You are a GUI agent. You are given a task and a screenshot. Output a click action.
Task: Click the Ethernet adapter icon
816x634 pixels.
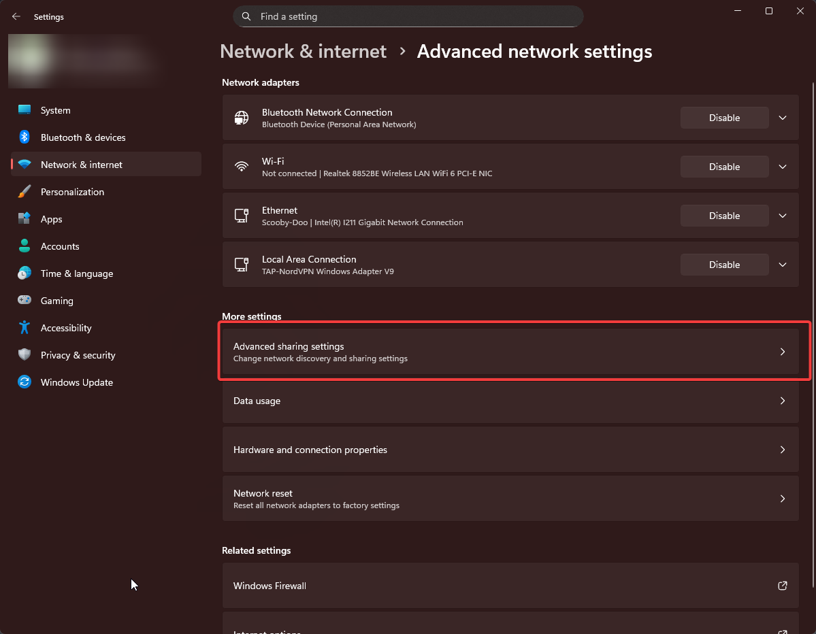tap(242, 215)
